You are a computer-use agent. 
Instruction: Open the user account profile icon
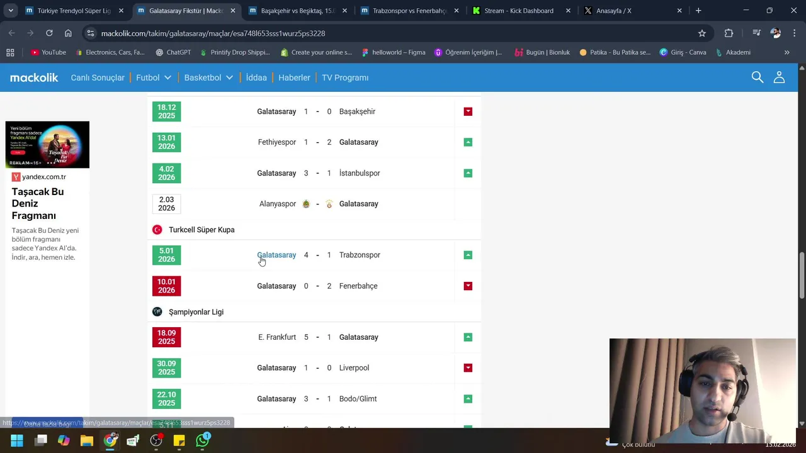tap(780, 77)
